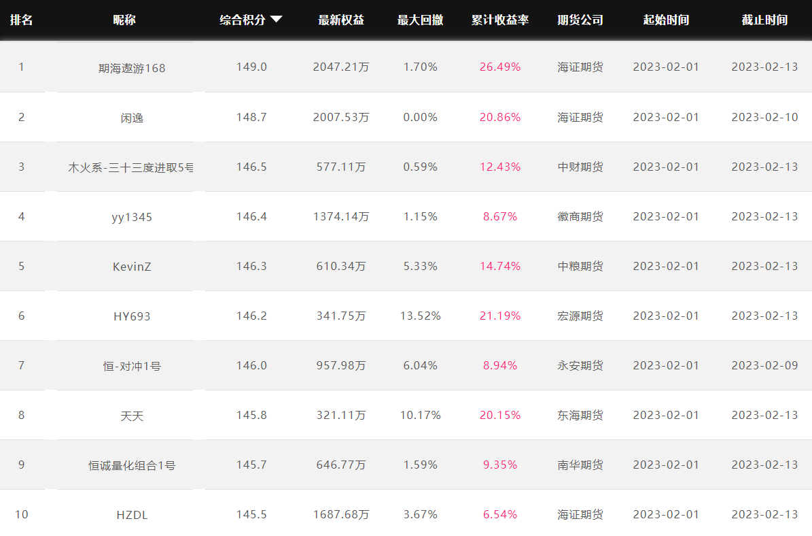Click the score 146.2
The image size is (812, 536).
pyautogui.click(x=251, y=316)
